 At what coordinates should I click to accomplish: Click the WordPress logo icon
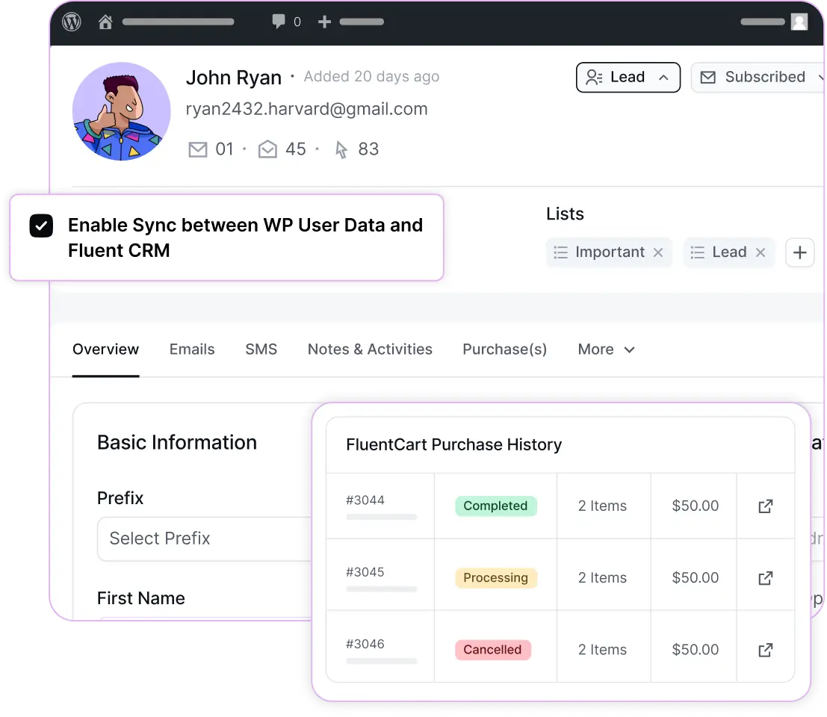click(72, 22)
